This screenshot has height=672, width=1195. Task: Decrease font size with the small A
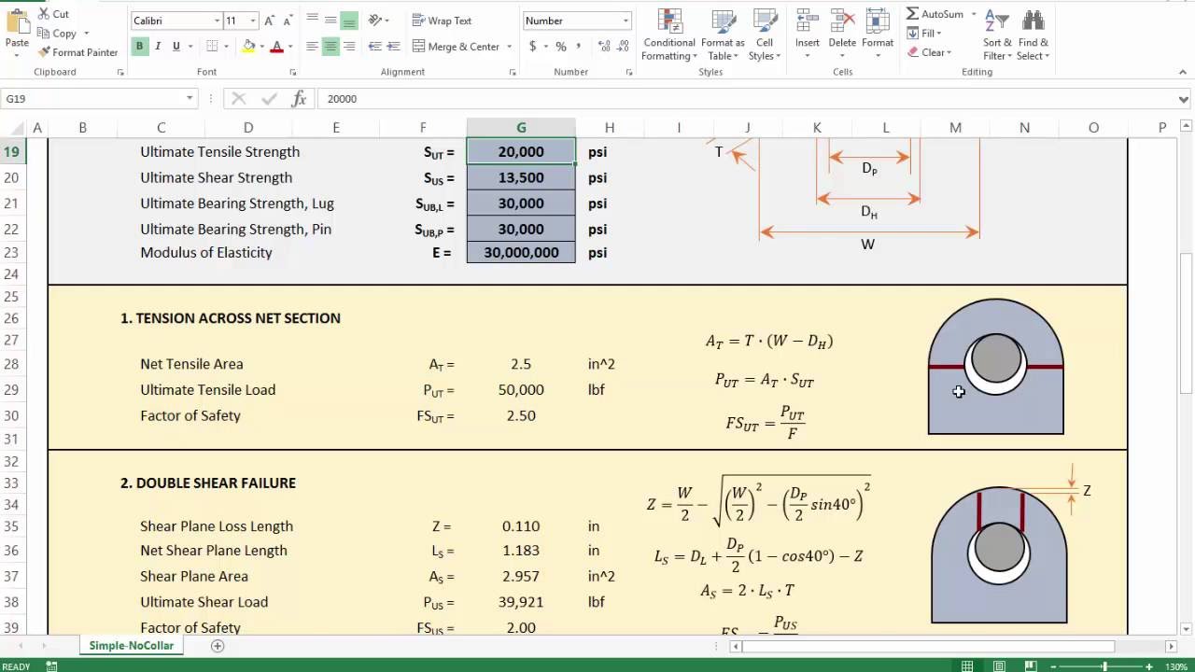coord(288,21)
